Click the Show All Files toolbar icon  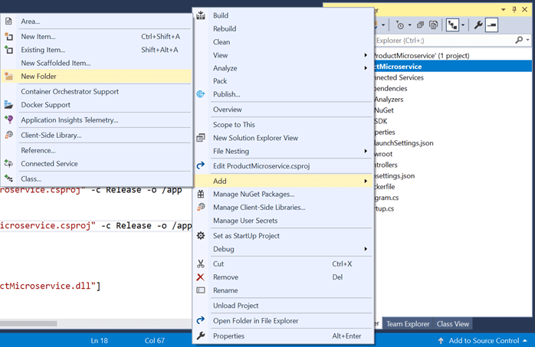coord(433,25)
